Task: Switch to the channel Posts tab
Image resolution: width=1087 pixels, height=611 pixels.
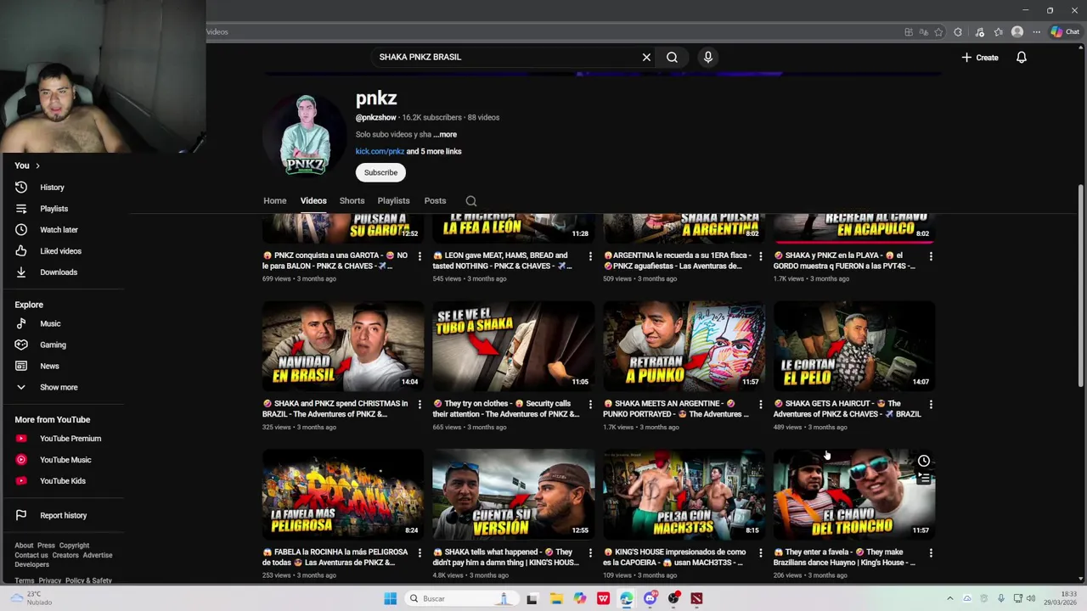Action: (435, 201)
